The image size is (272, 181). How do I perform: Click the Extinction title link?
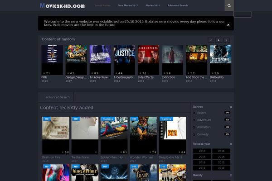pos(168,77)
